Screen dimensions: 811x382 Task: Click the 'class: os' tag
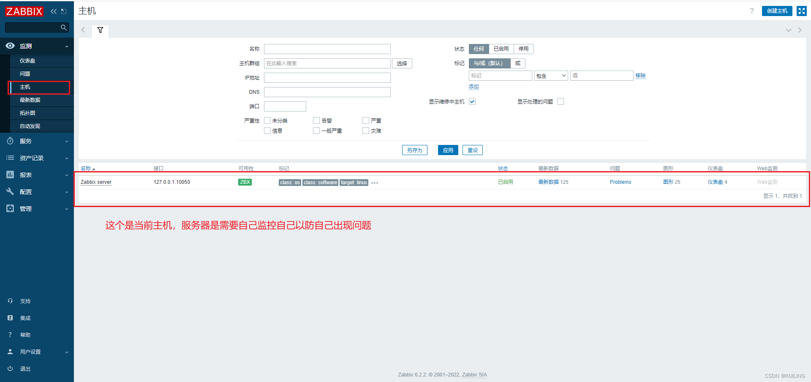pyautogui.click(x=290, y=183)
